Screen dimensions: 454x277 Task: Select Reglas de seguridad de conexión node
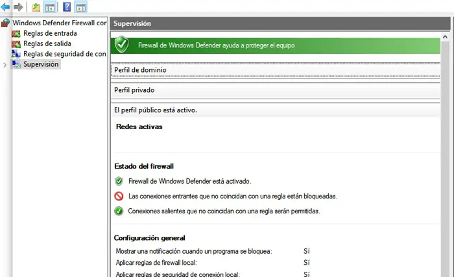coord(64,54)
